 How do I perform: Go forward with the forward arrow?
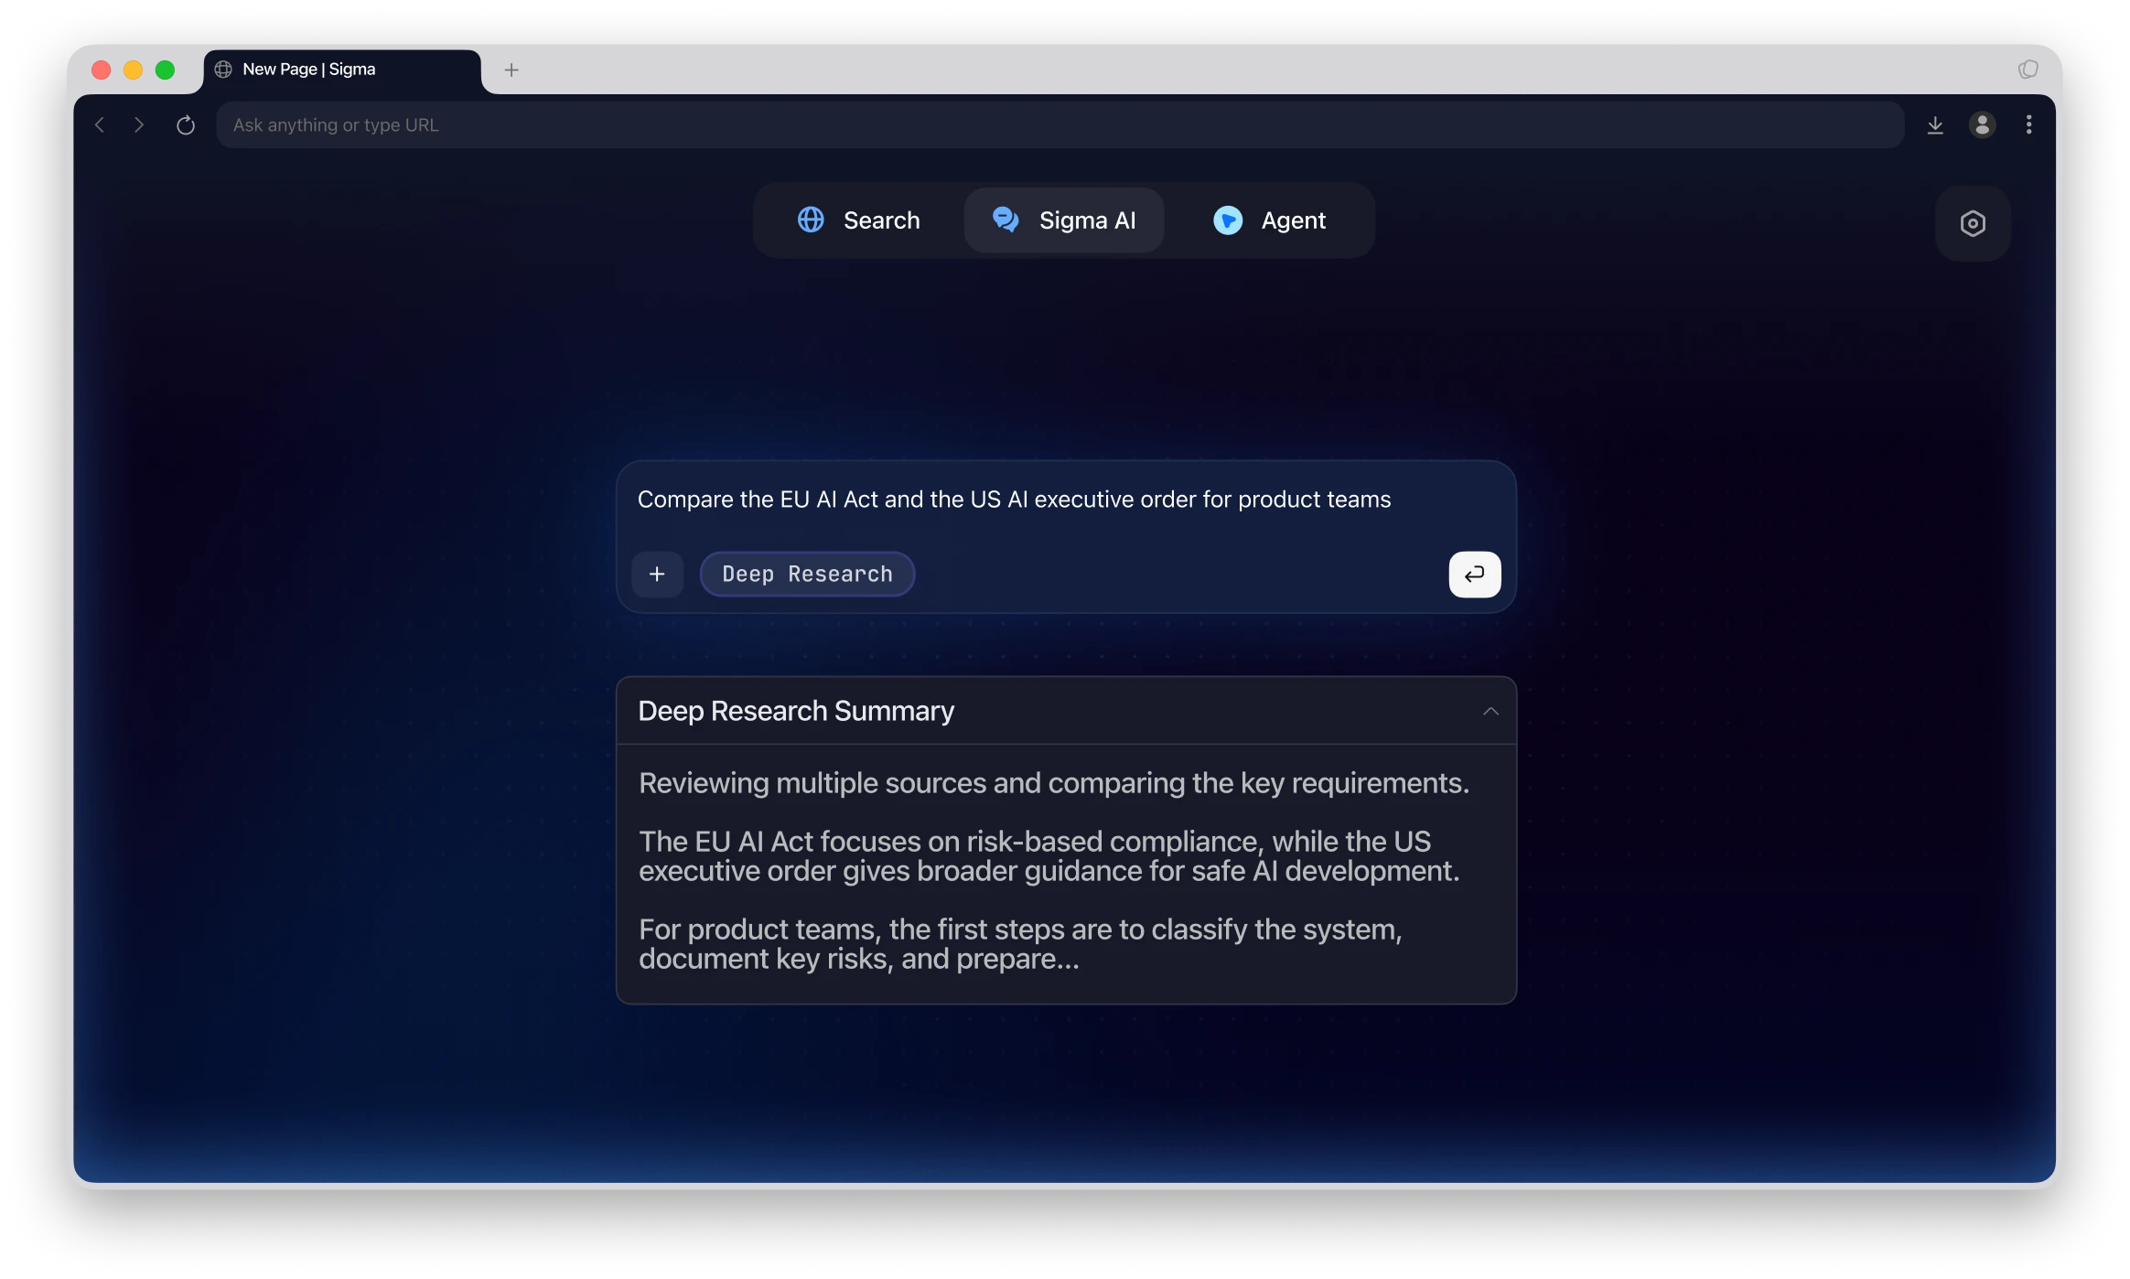139,125
